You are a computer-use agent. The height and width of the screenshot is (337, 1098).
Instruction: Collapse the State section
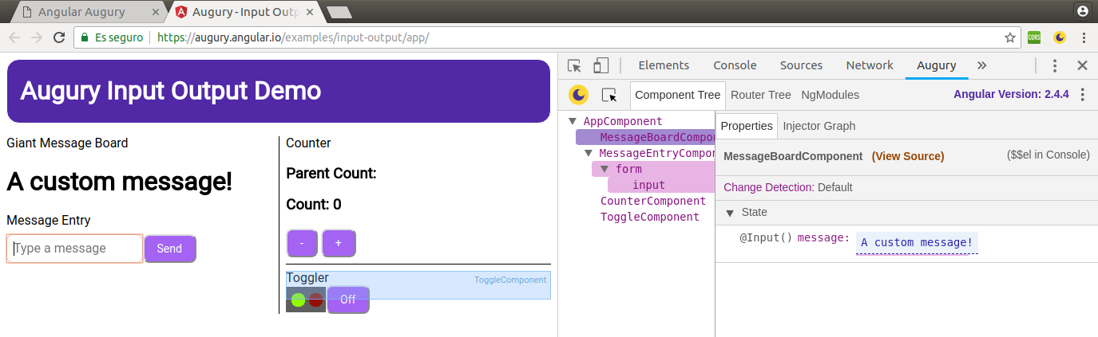point(729,213)
